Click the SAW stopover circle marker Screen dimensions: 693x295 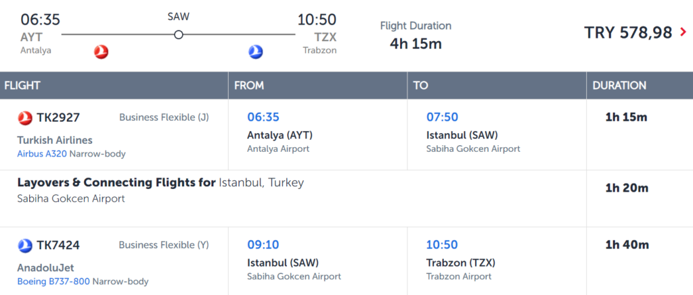pyautogui.click(x=178, y=34)
